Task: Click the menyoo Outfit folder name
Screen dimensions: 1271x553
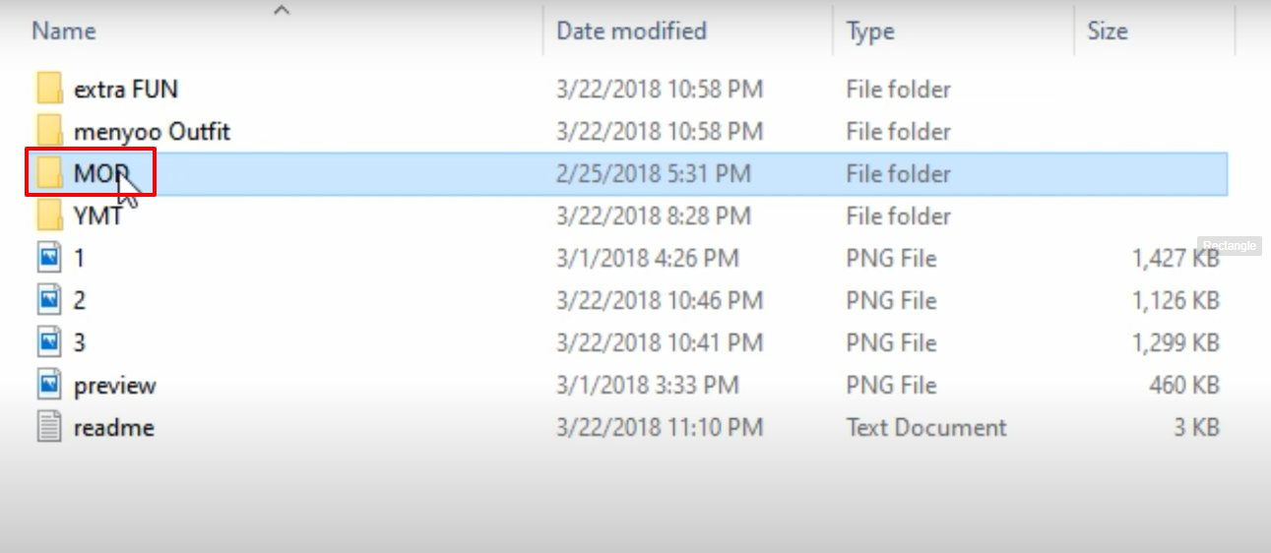Action: click(x=153, y=131)
